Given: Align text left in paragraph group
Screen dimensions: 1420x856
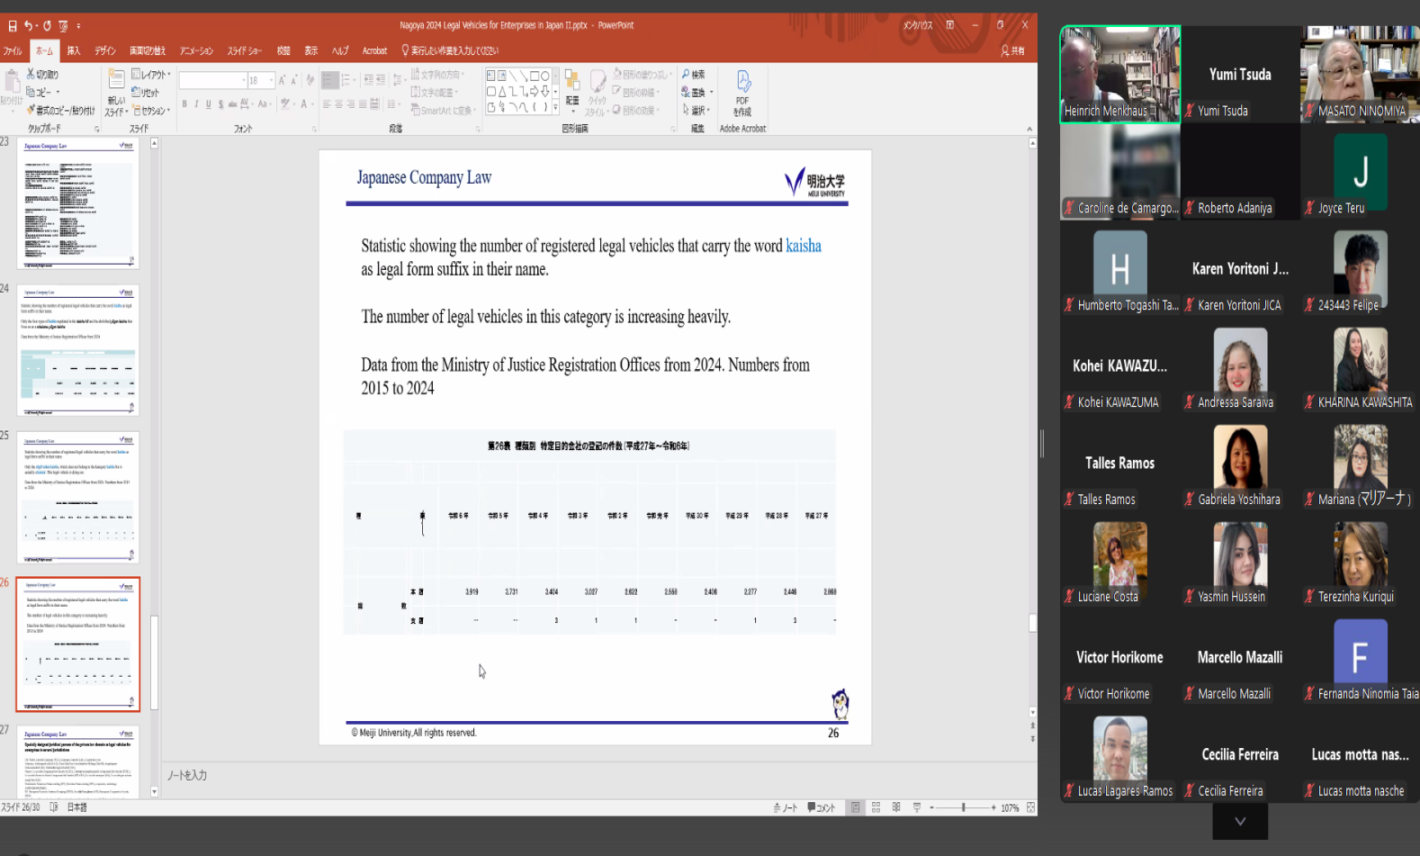Looking at the screenshot, I should [328, 104].
